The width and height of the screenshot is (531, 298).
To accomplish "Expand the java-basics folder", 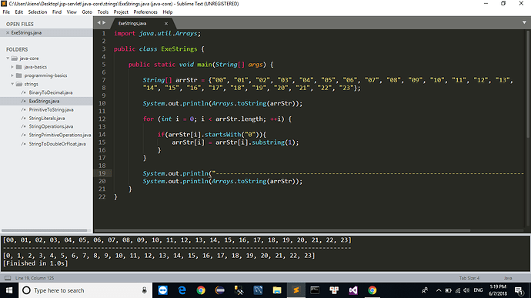I will [x=12, y=67].
